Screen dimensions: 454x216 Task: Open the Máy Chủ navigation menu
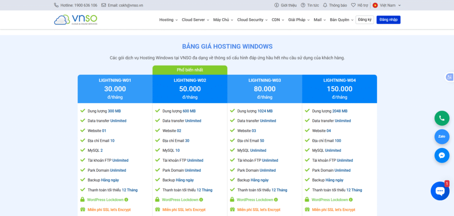click(x=223, y=20)
